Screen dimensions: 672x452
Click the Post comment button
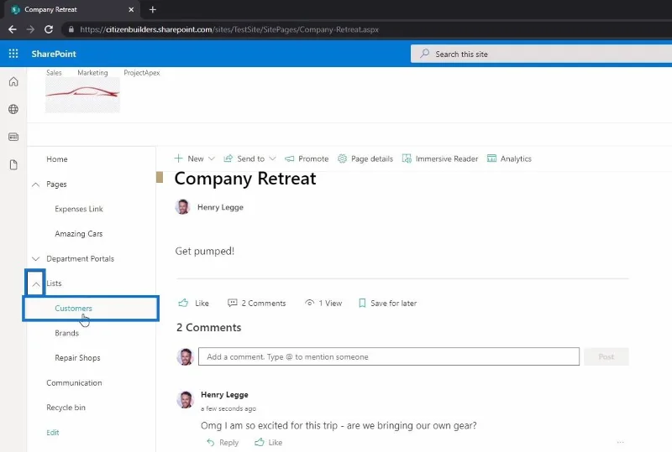coord(606,356)
